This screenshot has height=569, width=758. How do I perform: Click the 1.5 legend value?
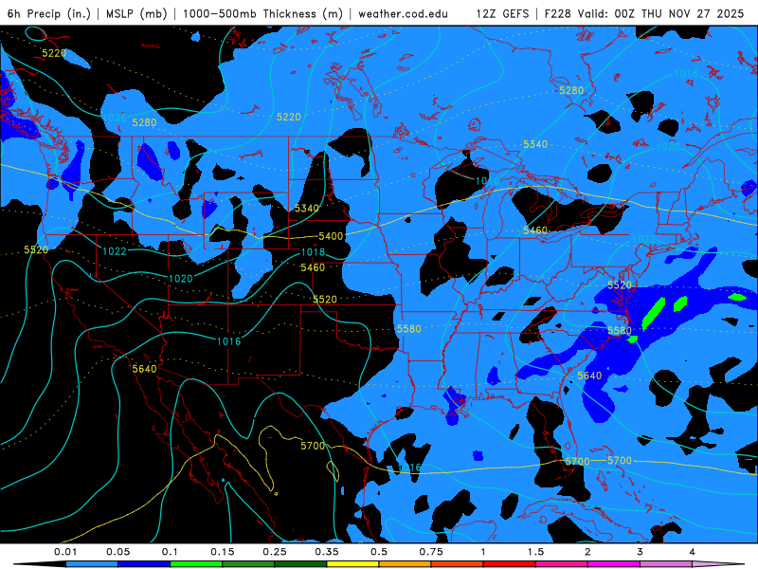tap(535, 552)
